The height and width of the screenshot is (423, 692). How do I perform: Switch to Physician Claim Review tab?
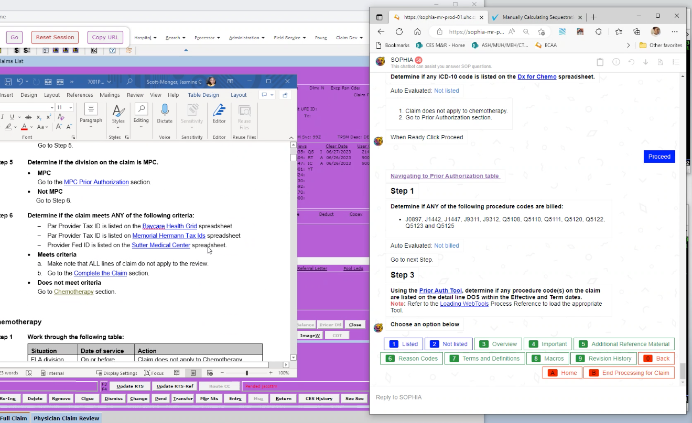point(66,418)
